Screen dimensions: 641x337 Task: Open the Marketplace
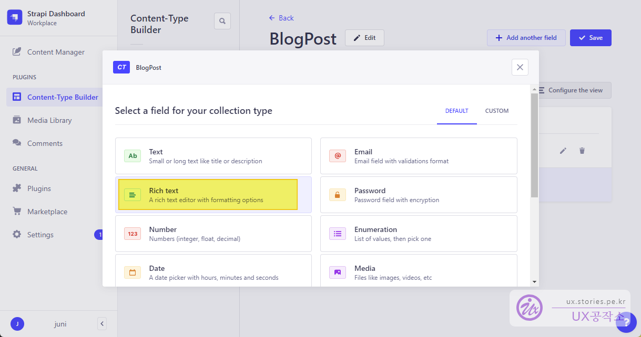pos(47,212)
